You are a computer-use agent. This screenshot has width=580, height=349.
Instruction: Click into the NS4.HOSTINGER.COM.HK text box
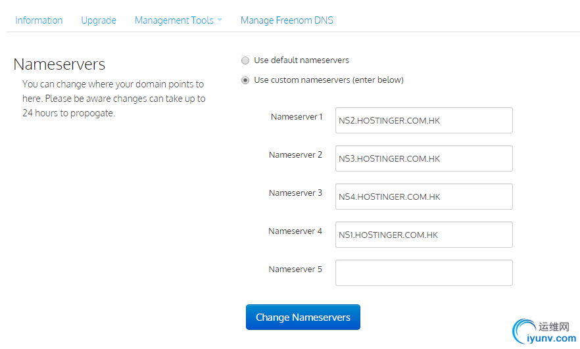tap(423, 197)
